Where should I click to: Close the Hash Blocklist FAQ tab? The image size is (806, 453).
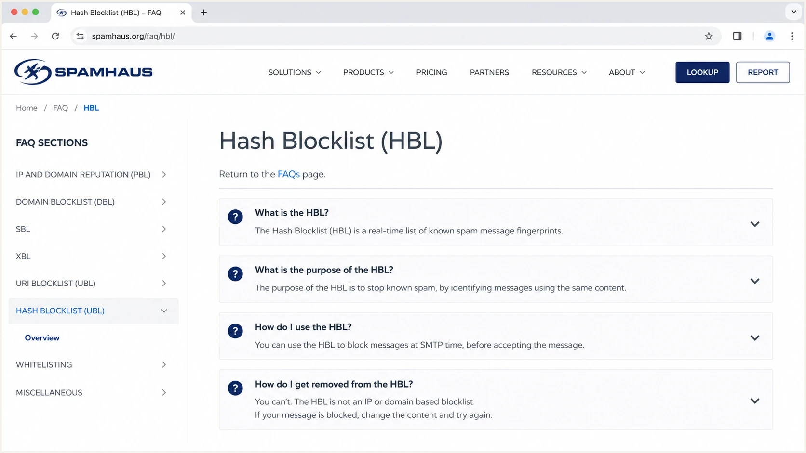pos(183,13)
